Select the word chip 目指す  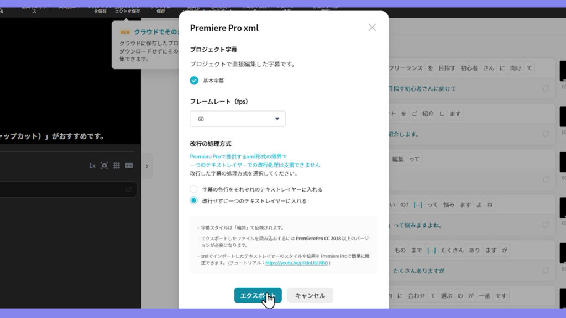(447, 68)
